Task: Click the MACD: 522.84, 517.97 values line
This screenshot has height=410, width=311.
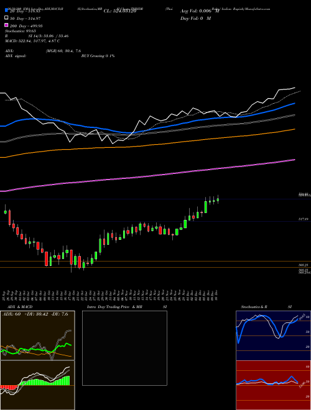Action: pos(32,41)
